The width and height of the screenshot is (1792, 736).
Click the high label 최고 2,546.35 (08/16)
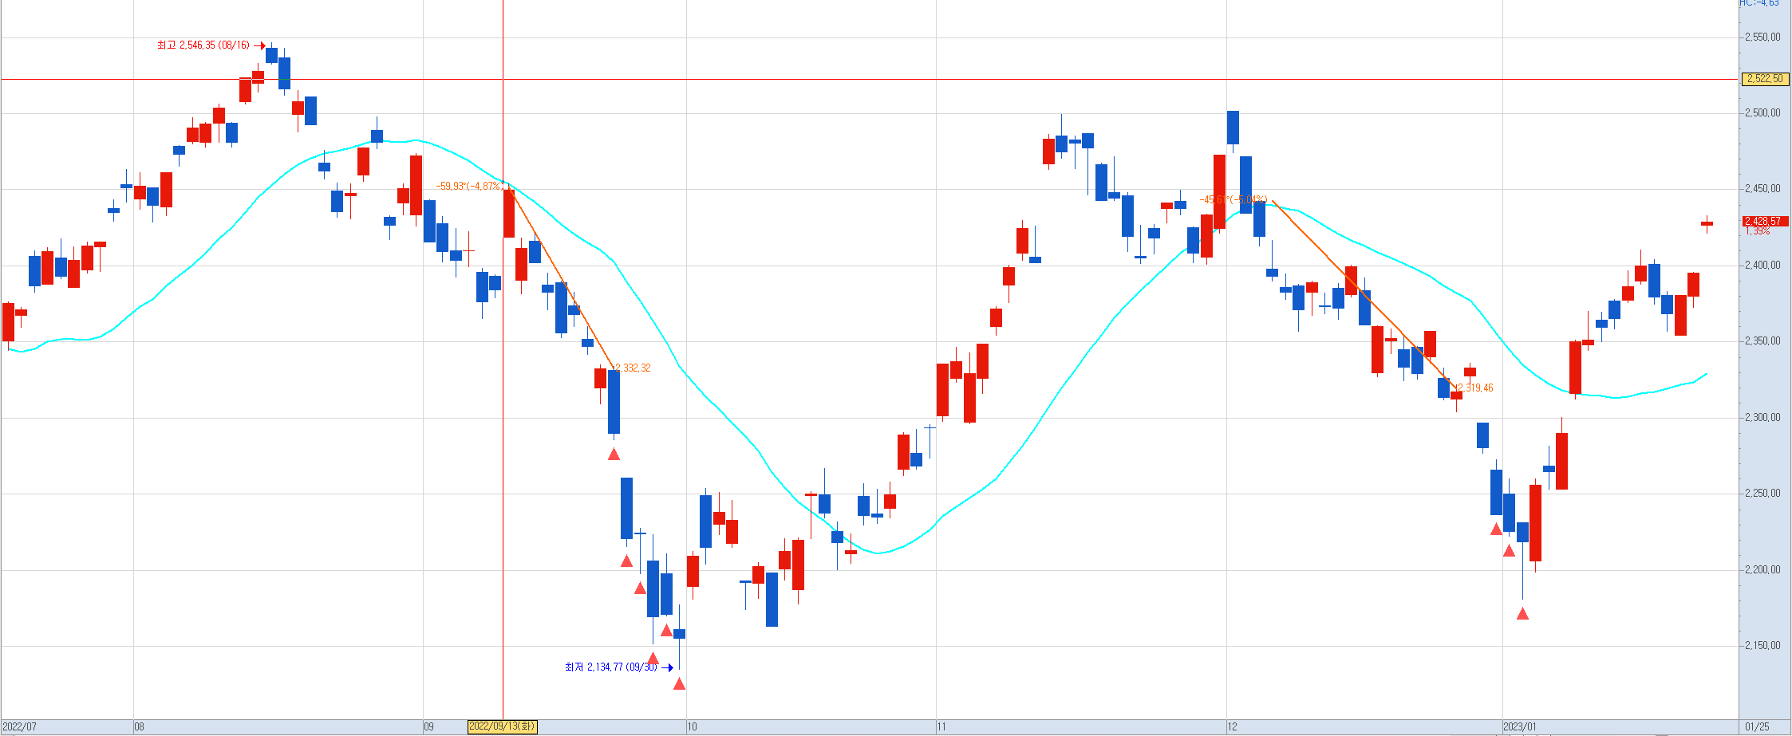(203, 45)
